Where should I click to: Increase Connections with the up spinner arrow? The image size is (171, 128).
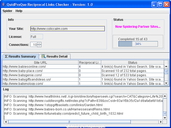(39, 43)
